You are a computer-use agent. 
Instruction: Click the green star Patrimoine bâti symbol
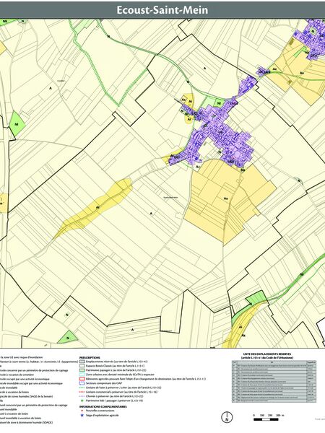pos(82,400)
